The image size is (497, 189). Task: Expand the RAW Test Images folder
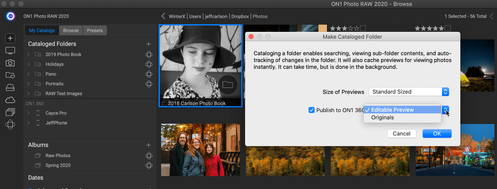coord(29,93)
